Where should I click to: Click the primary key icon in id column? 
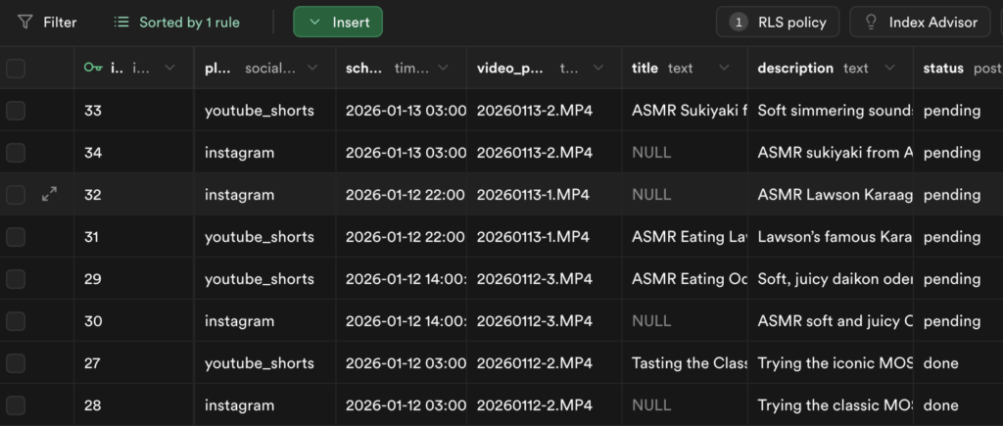(93, 68)
